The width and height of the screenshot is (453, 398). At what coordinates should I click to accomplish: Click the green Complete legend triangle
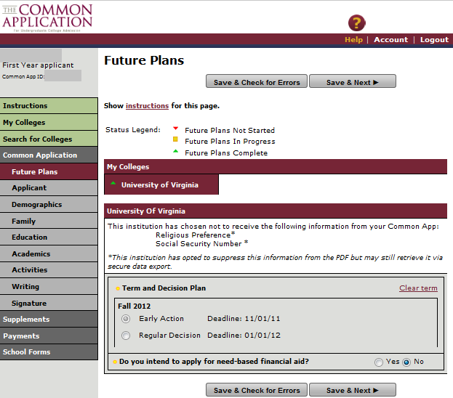click(x=175, y=151)
